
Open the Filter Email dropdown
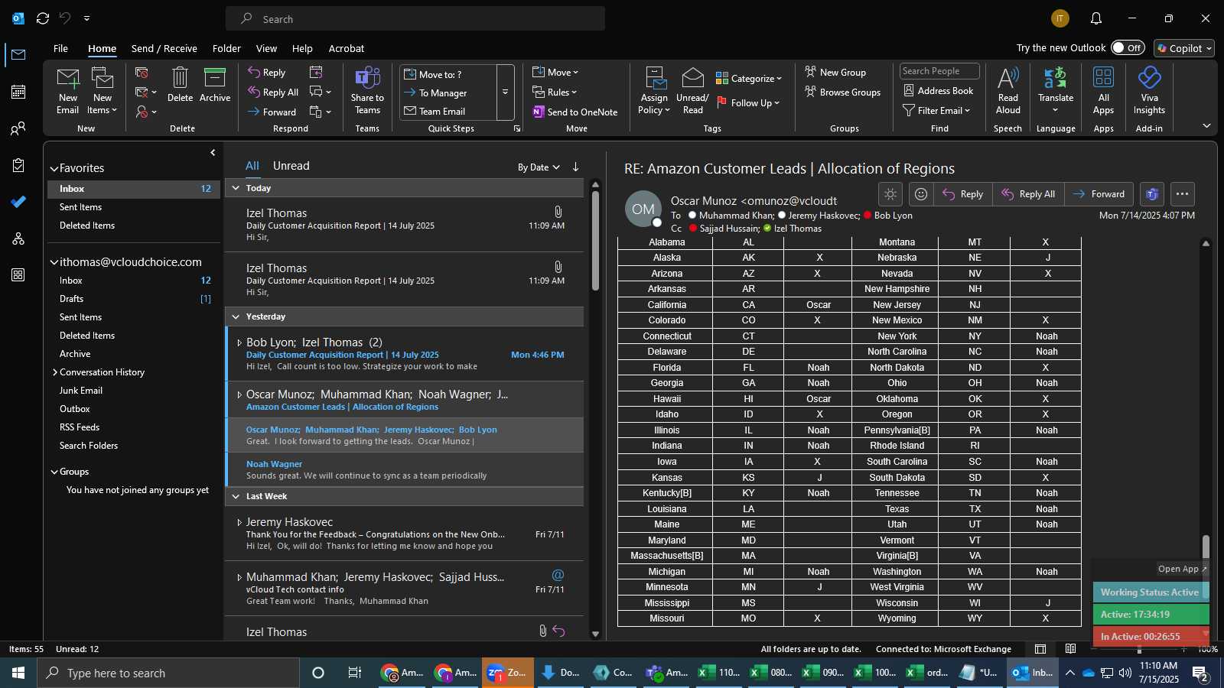[936, 110]
